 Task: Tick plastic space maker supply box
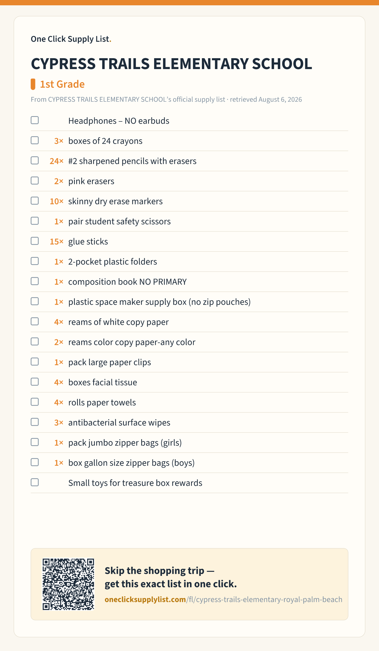pyautogui.click(x=35, y=301)
